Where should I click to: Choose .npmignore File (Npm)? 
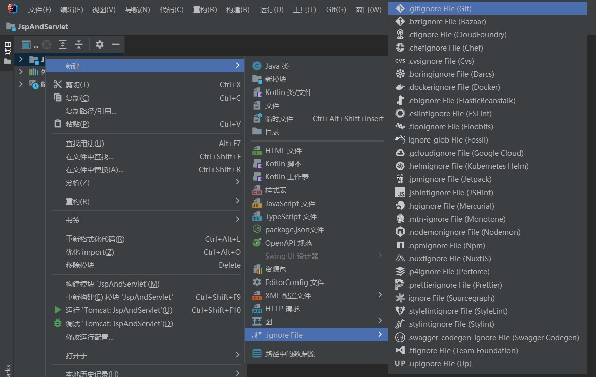[x=487, y=245]
